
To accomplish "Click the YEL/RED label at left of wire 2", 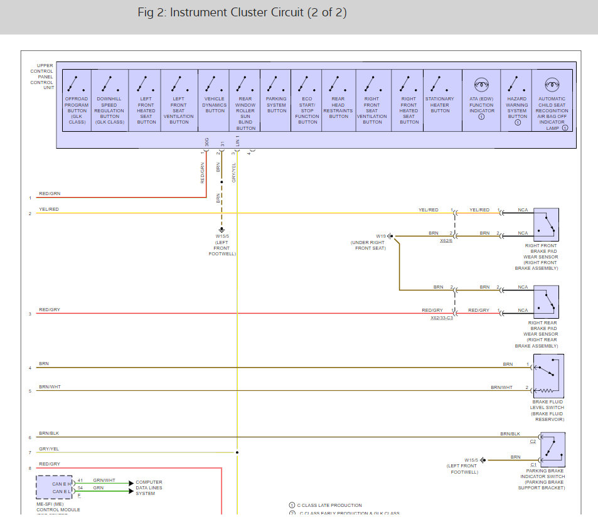I will click(x=49, y=209).
